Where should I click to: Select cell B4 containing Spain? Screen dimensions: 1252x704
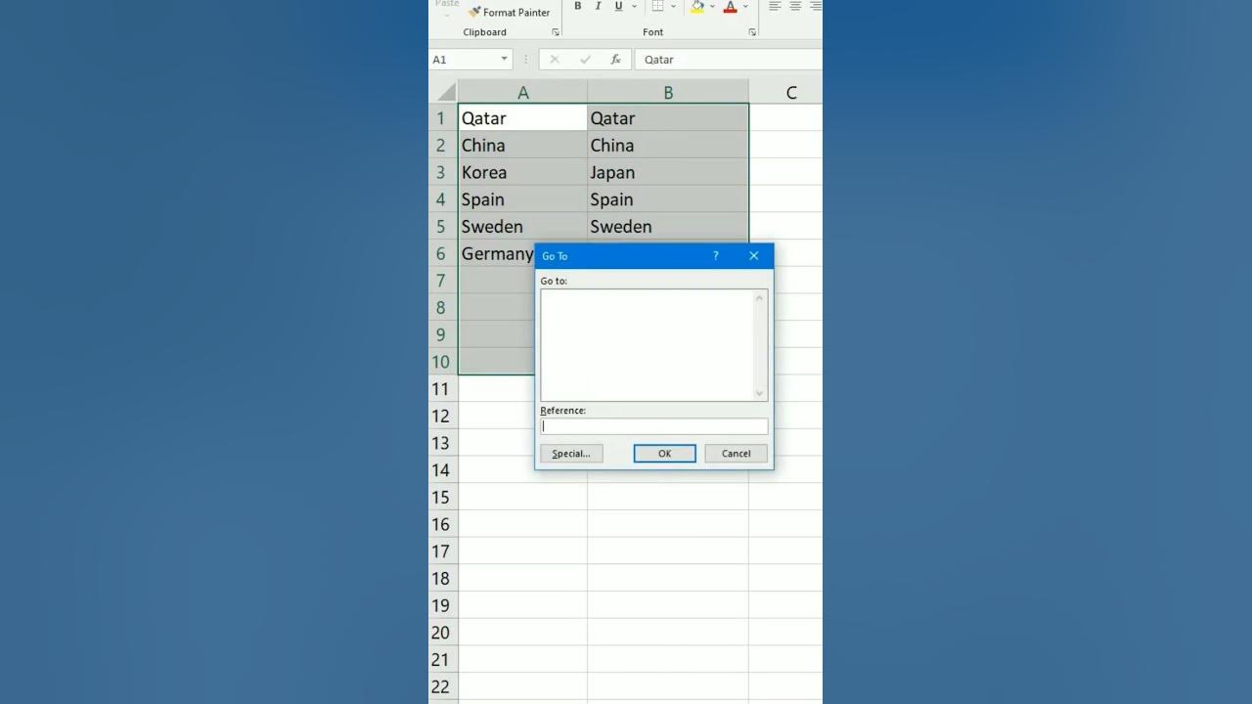pos(668,198)
